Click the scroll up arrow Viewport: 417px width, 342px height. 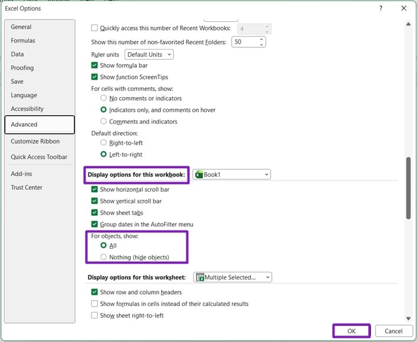tap(408, 24)
